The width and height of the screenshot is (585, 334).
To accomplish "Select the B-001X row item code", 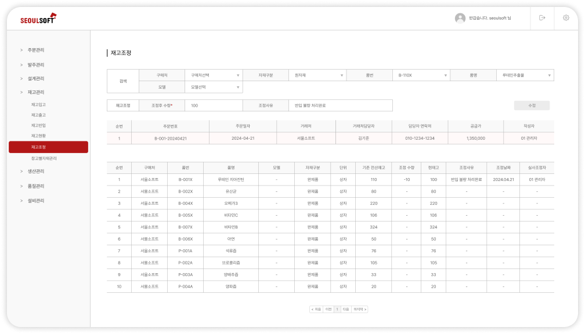I will [x=186, y=180].
